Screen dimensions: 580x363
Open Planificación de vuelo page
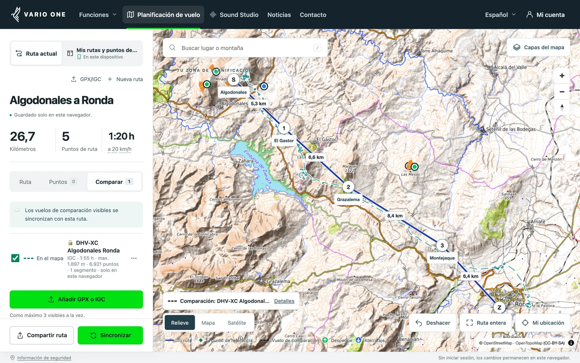tap(163, 15)
